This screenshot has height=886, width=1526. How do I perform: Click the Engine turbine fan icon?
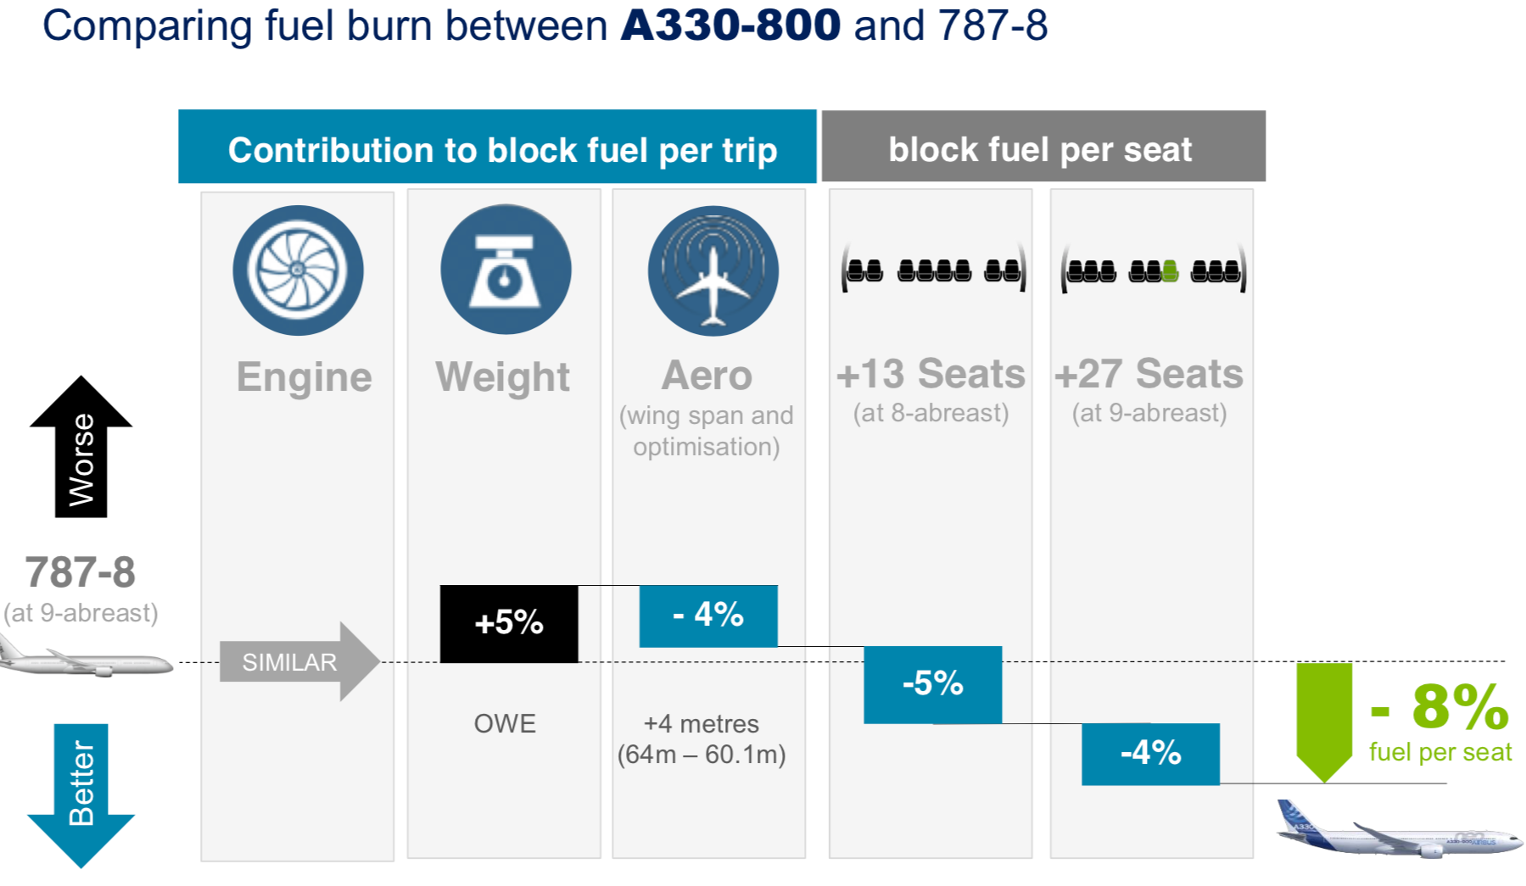click(x=298, y=270)
